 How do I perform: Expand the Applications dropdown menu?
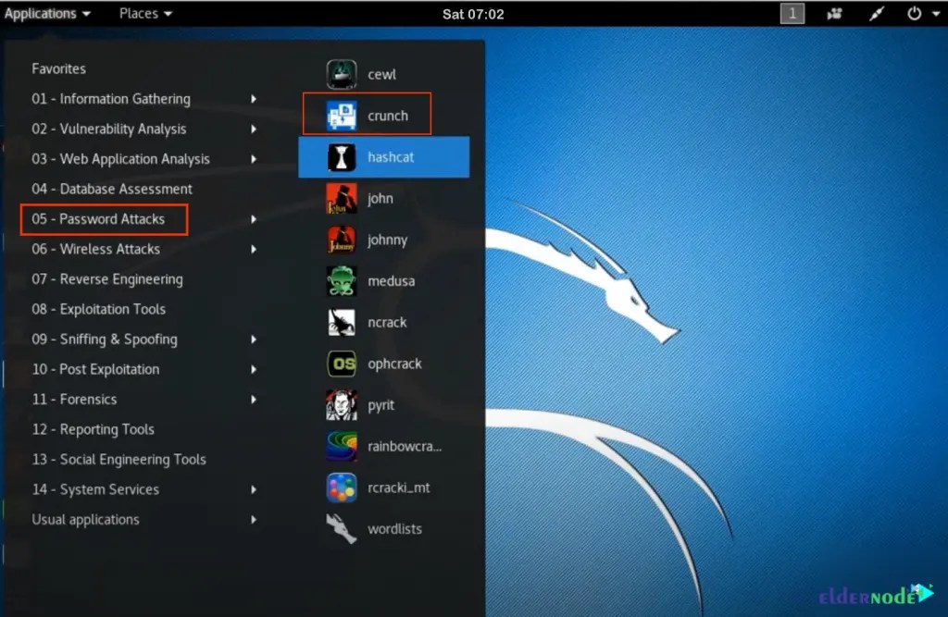click(x=46, y=13)
